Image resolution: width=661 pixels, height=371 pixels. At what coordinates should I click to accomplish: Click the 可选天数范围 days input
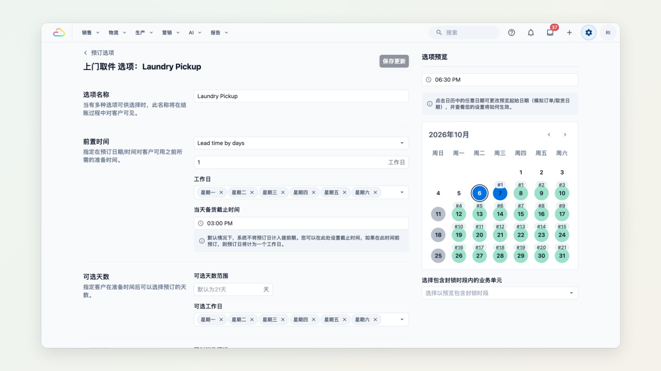(x=233, y=289)
